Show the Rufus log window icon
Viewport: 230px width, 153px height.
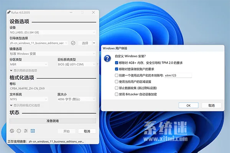coord(33,131)
